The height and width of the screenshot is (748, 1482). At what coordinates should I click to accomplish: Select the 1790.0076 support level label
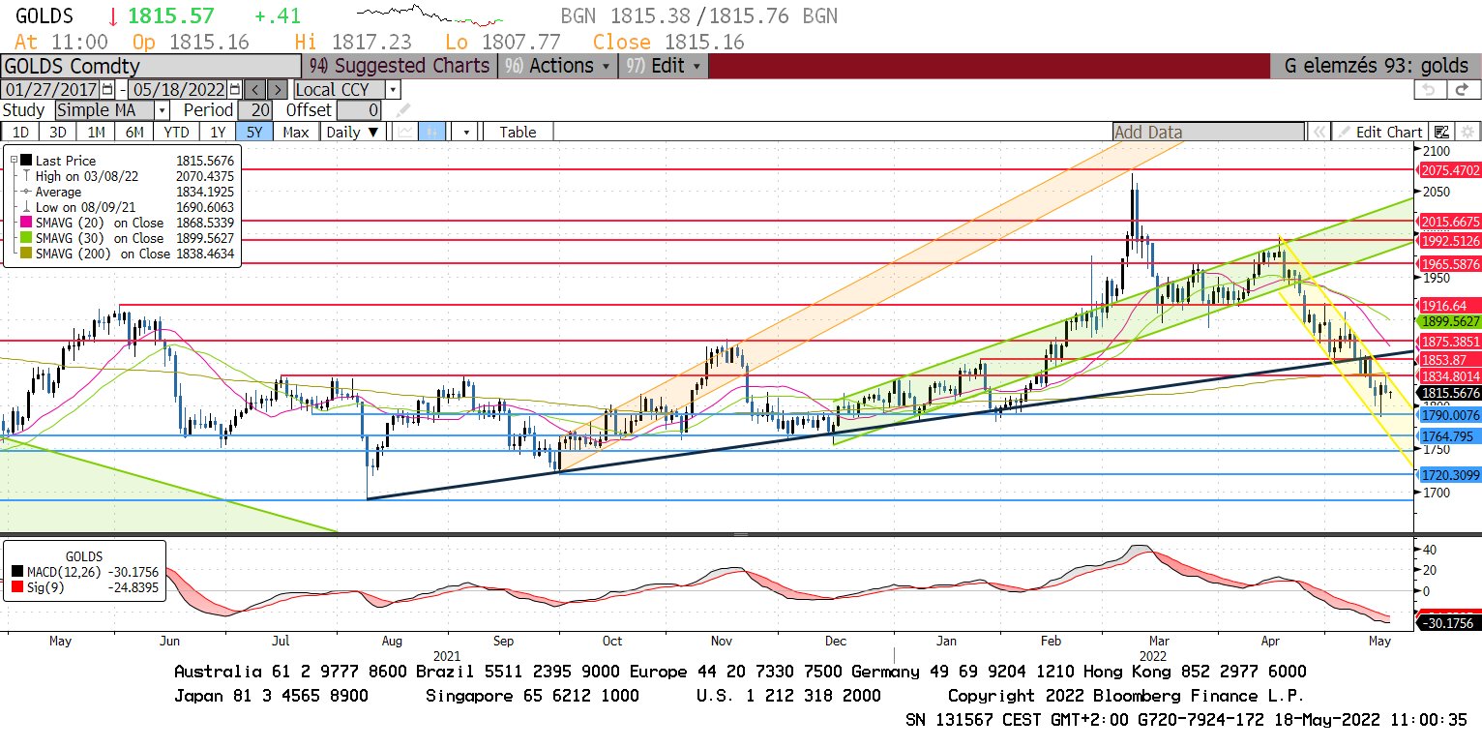click(1450, 414)
